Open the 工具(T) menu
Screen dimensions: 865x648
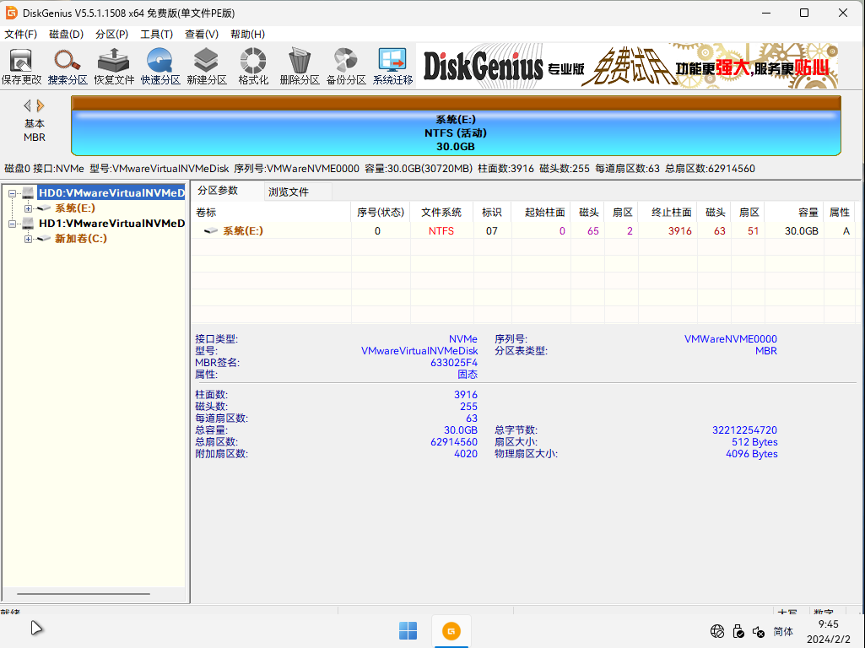tap(157, 35)
